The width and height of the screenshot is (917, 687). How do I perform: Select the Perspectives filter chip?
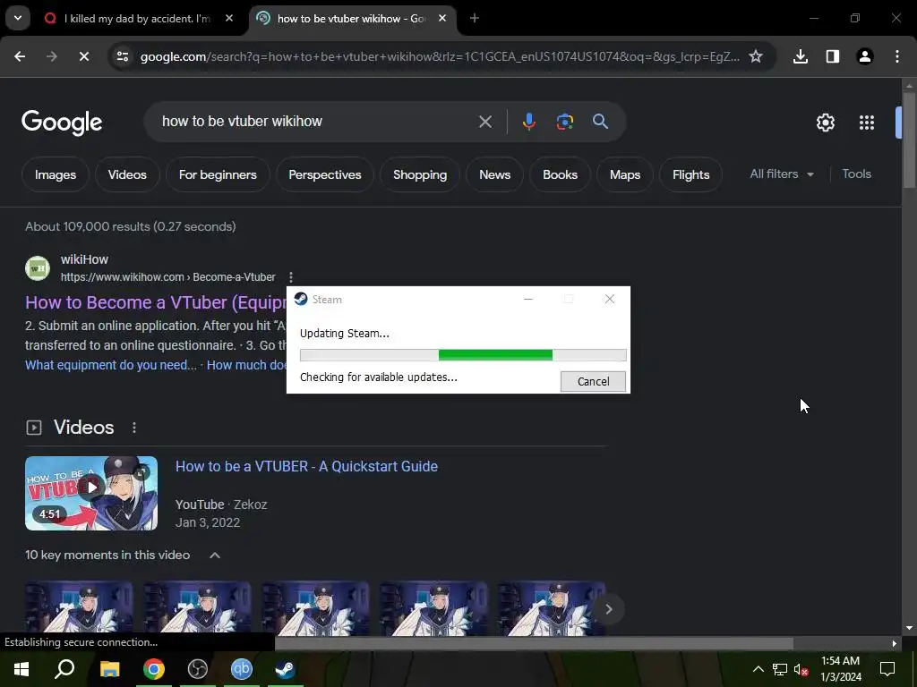[324, 174]
